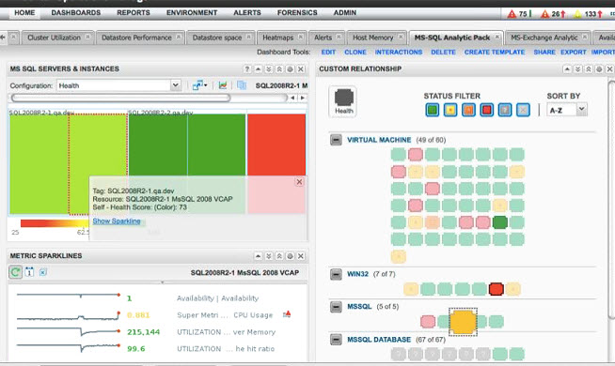Open the HOME menu
Image resolution: width=615 pixels, height=366 pixels.
(24, 13)
